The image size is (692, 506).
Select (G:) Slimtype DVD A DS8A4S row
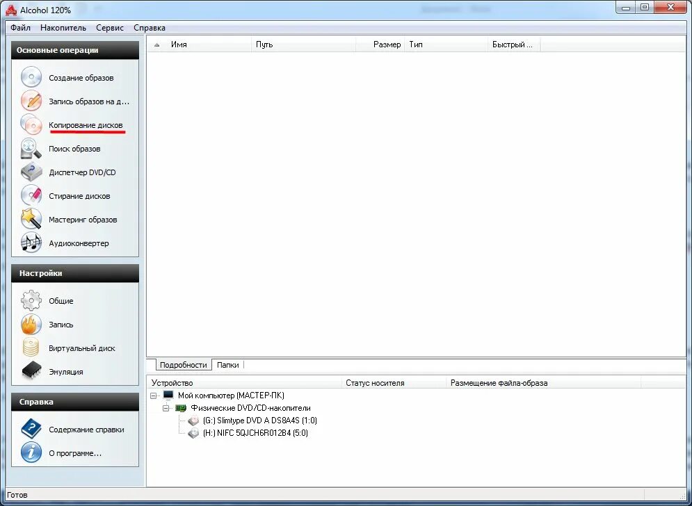pos(260,421)
